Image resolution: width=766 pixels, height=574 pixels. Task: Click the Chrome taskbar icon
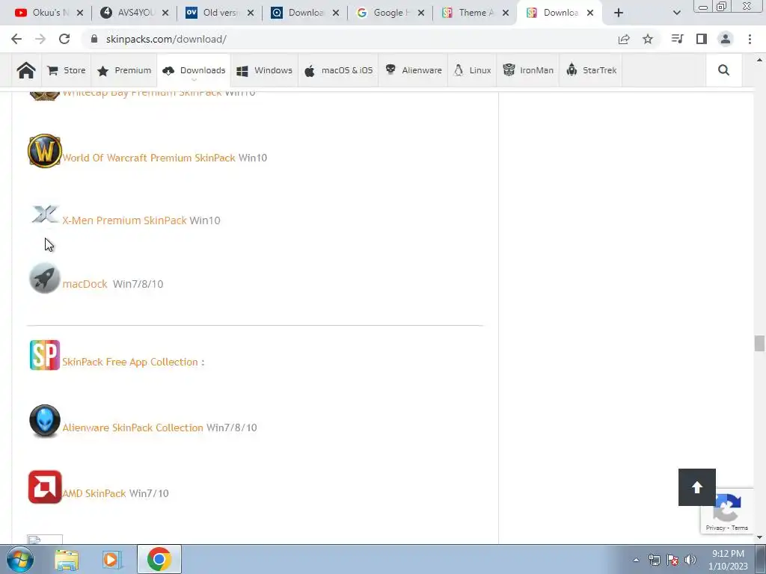pos(159,559)
